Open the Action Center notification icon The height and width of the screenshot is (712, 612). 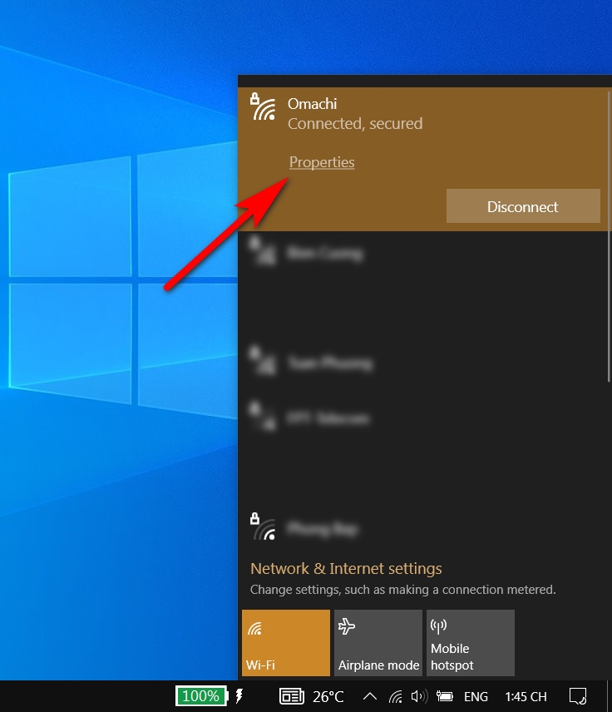click(x=578, y=696)
